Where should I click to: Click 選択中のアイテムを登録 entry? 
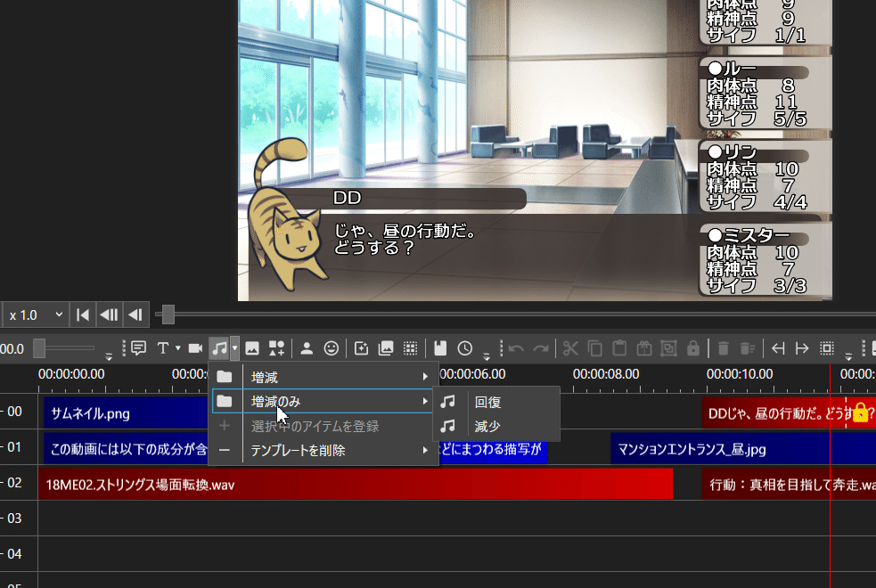tap(322, 426)
